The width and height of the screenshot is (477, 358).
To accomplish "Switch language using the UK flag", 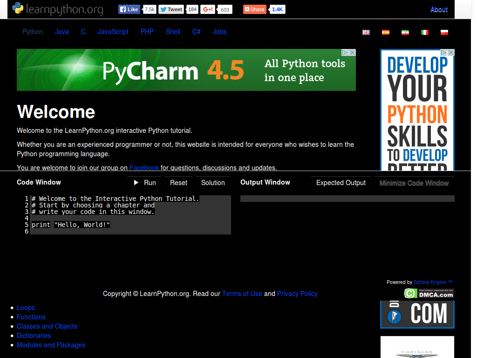I will point(366,32).
